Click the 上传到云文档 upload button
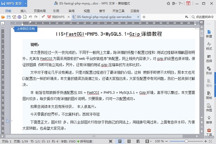The height and width of the screenshot is (144, 216). [x=26, y=29]
